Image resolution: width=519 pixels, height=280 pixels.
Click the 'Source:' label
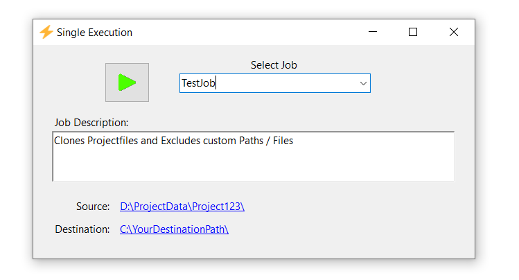click(x=93, y=207)
